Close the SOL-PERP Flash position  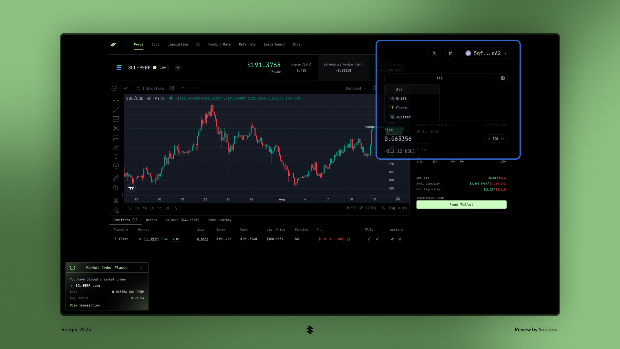(400, 239)
